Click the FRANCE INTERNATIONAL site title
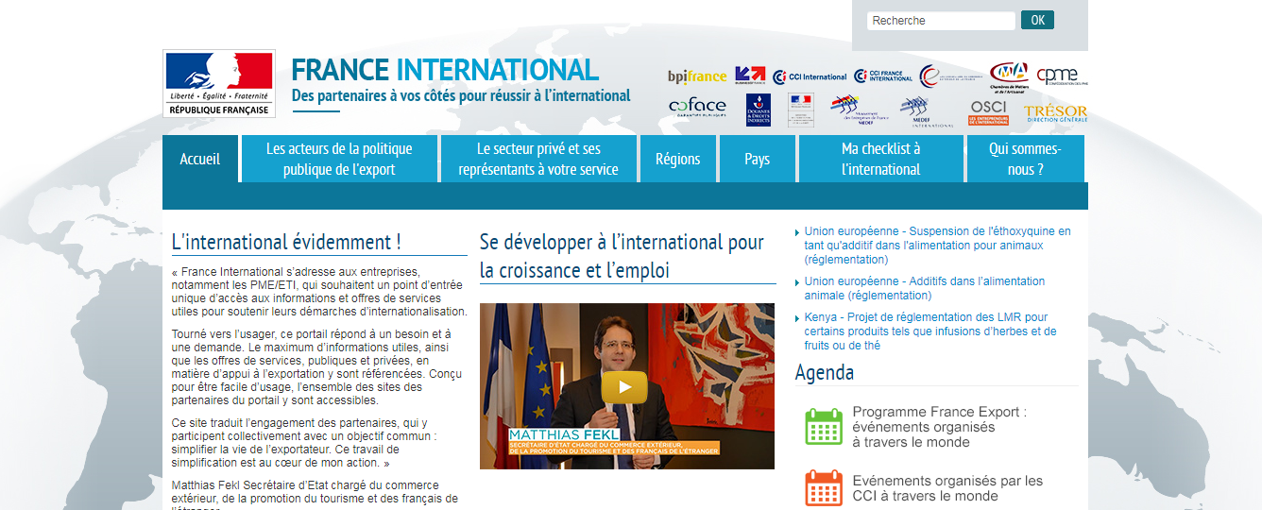1262x510 pixels. [445, 70]
